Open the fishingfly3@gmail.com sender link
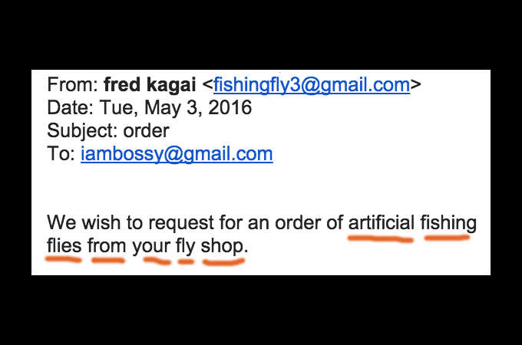This screenshot has height=345, width=522. pyautogui.click(x=312, y=85)
